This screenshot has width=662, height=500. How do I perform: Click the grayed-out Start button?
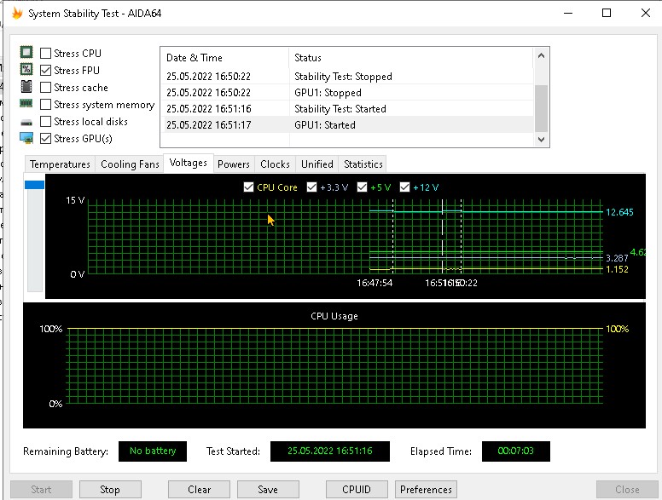[x=41, y=490]
